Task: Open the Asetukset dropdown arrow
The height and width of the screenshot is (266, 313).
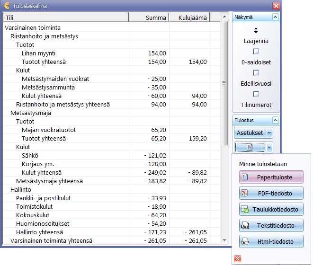Action: [269, 133]
